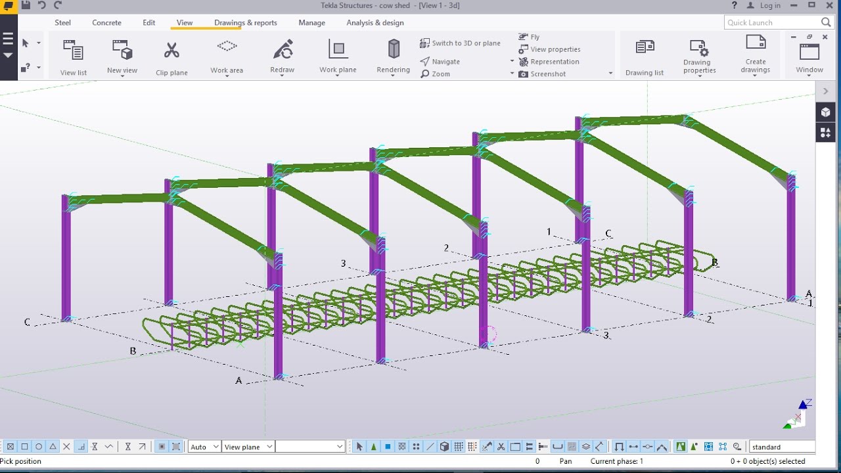Screen dimensions: 841x473
Task: Toggle snap to center points circle icon
Action: [x=39, y=447]
